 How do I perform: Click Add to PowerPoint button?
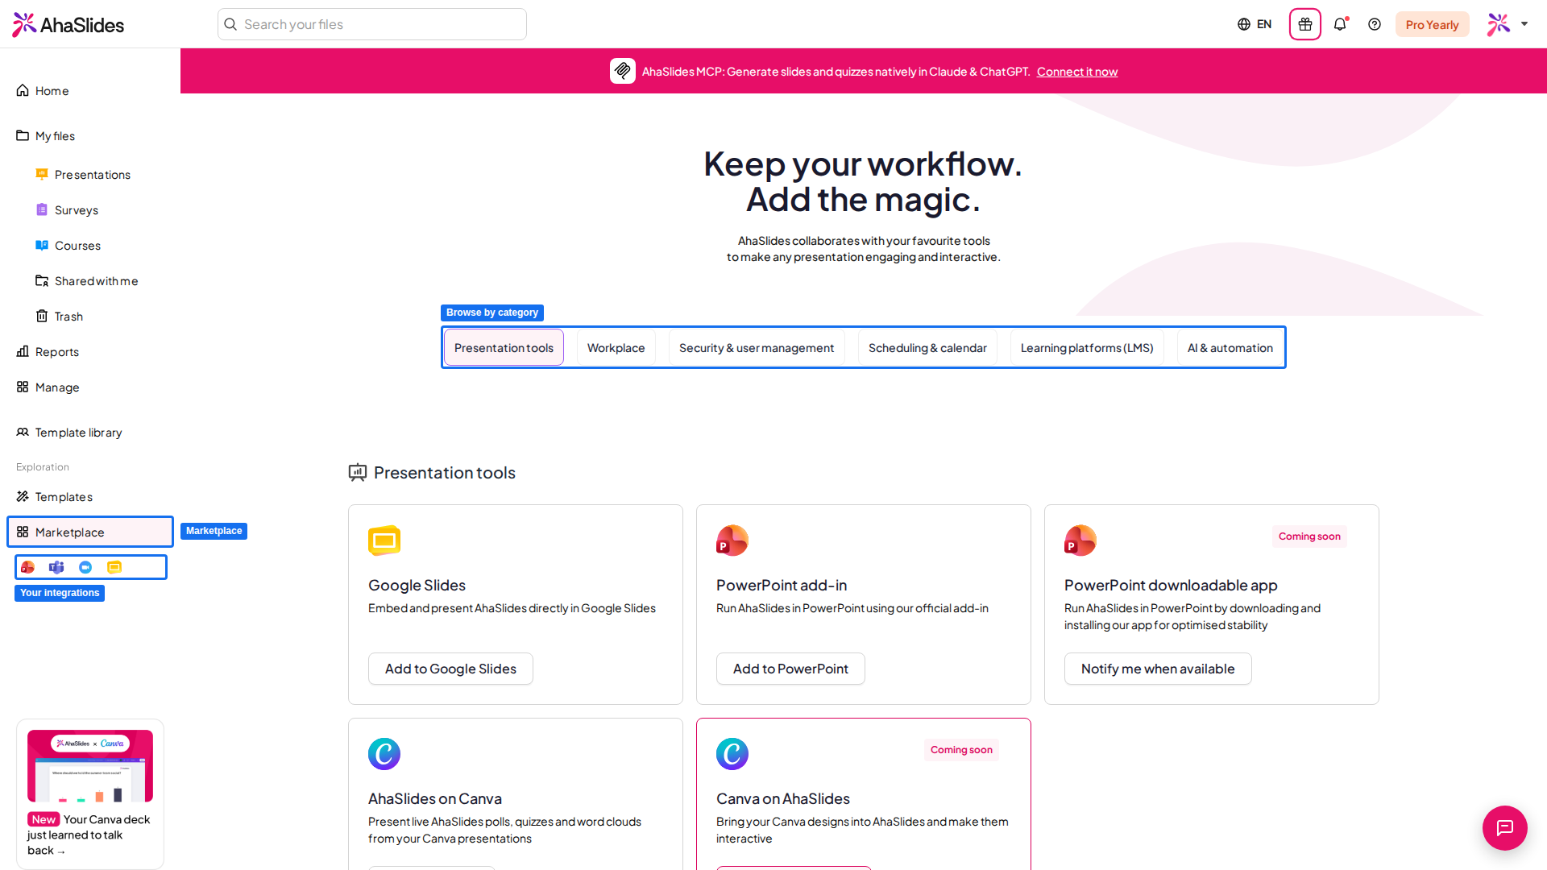(x=790, y=669)
